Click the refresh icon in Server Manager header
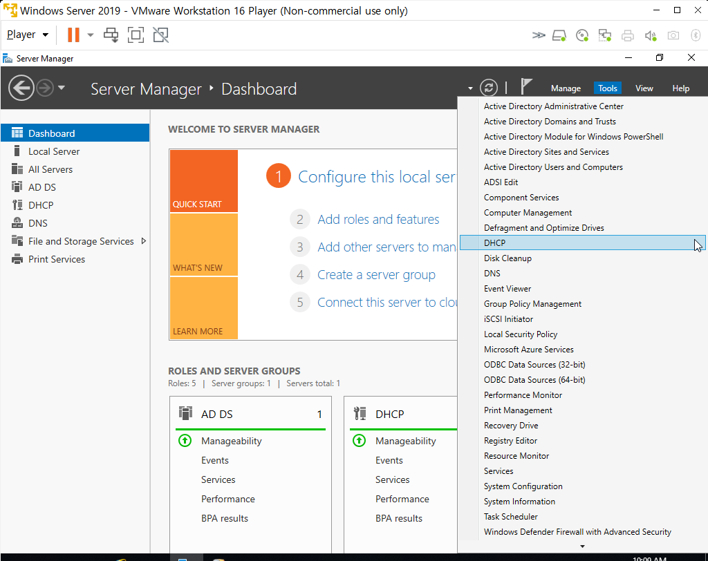708x561 pixels. coord(489,88)
